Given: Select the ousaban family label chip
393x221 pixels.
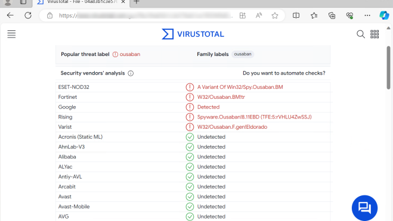Looking at the screenshot, I should (x=243, y=54).
